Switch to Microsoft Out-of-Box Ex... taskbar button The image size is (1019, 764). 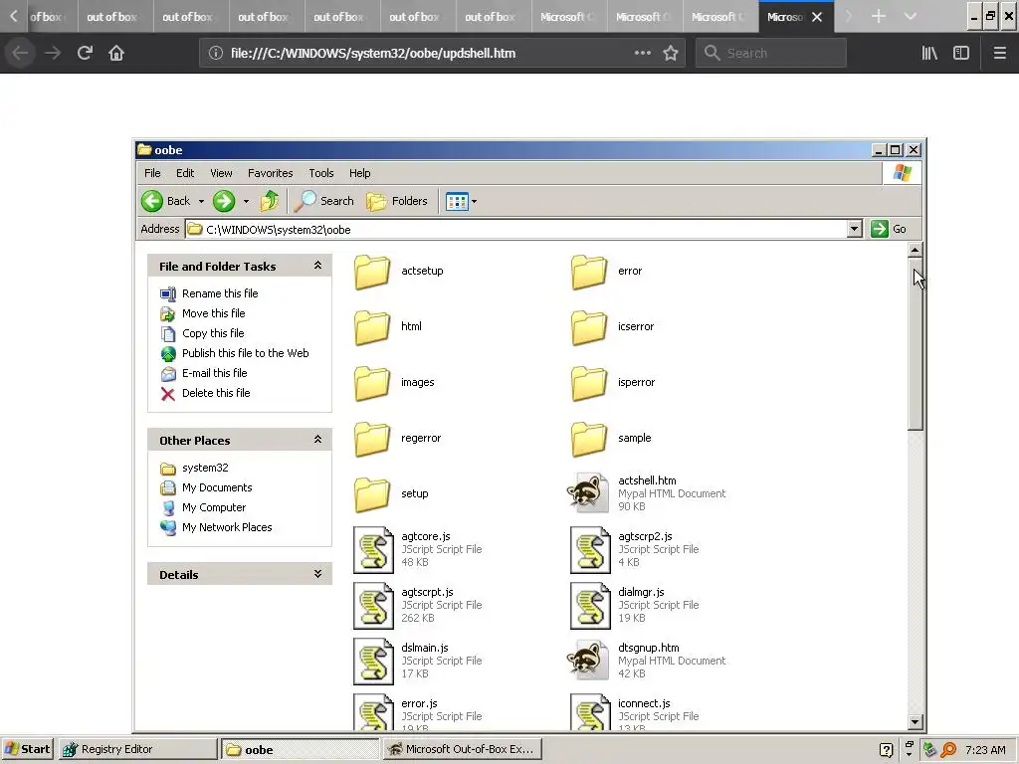click(462, 749)
